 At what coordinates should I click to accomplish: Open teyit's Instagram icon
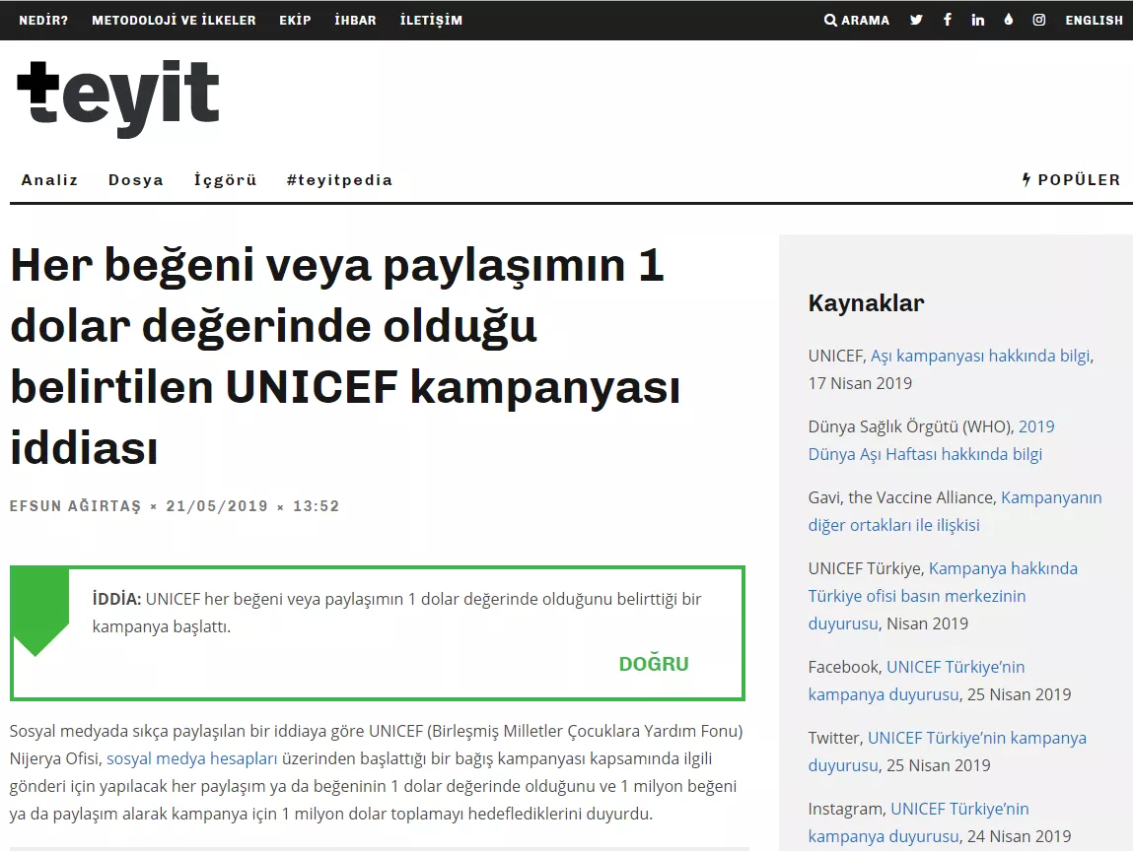tap(1039, 20)
